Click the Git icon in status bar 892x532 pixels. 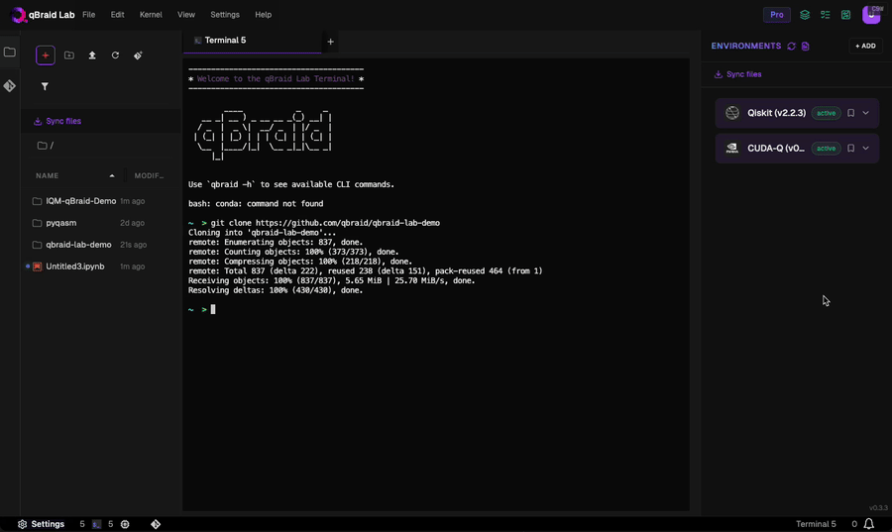156,524
